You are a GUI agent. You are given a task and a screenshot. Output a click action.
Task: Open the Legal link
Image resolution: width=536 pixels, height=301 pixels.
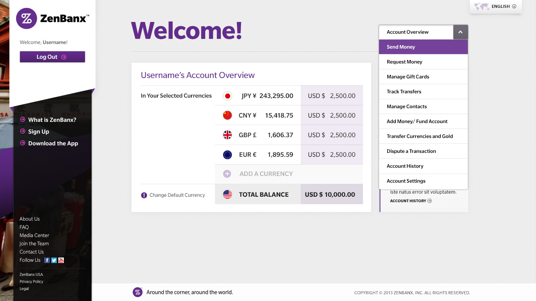pos(24,288)
